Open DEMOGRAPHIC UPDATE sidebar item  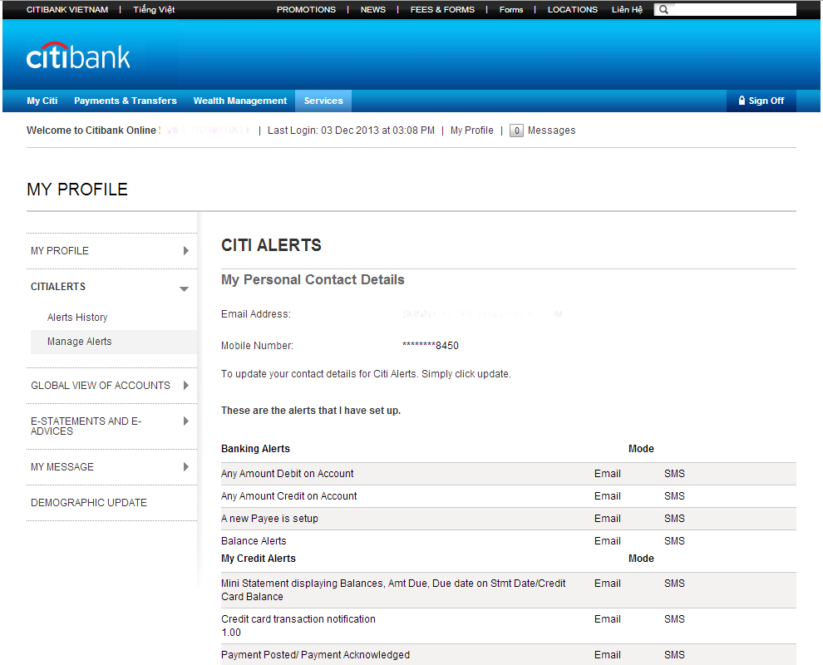[89, 502]
